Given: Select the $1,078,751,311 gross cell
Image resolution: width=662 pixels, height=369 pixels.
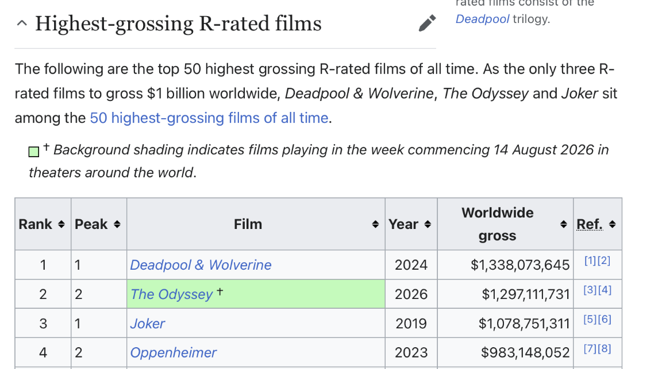Looking at the screenshot, I should point(505,323).
